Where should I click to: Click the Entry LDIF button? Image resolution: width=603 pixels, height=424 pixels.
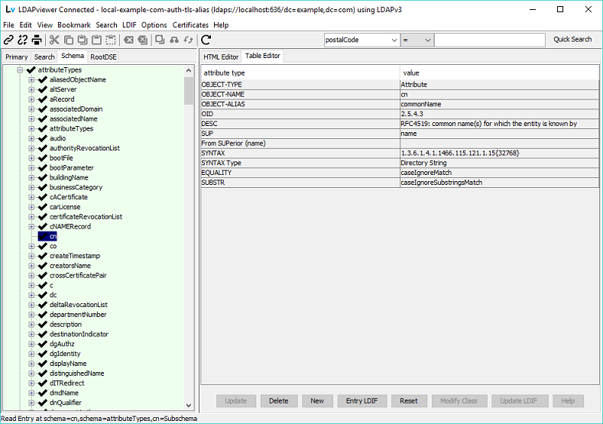coord(362,401)
